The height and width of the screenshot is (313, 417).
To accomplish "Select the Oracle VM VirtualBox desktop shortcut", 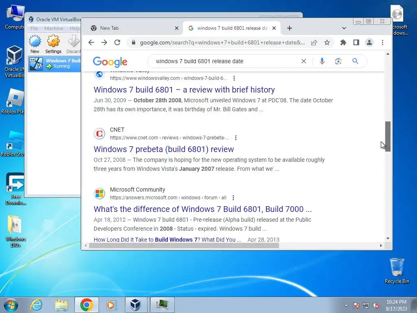I will click(x=14, y=62).
